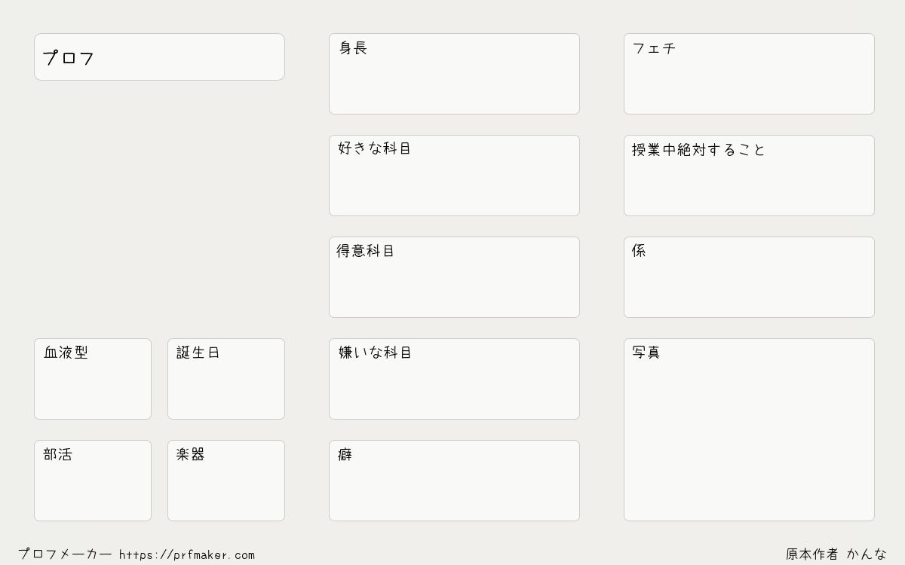The height and width of the screenshot is (565, 905).
Task: Click the 誕生日 box
Action: point(226,379)
